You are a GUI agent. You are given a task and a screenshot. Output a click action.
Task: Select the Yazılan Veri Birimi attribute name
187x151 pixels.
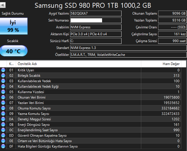(x=31, y=103)
